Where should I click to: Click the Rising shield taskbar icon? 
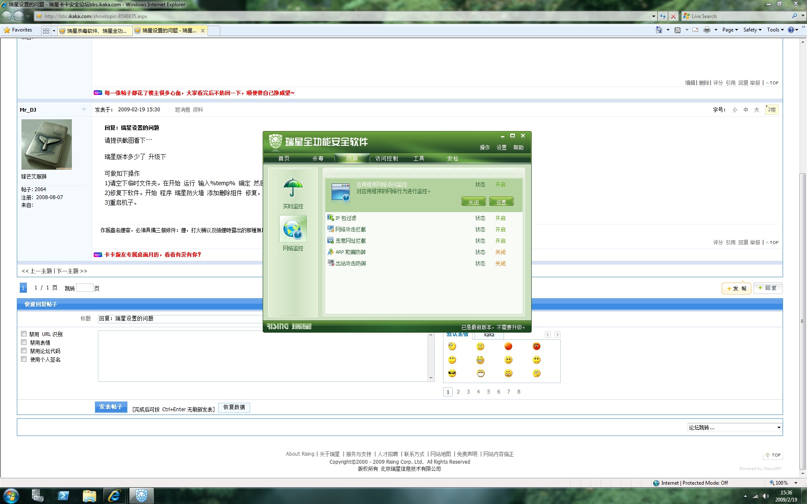(141, 496)
